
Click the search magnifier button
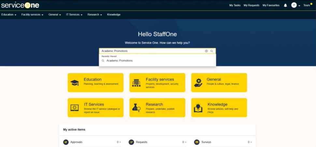pos(212,51)
